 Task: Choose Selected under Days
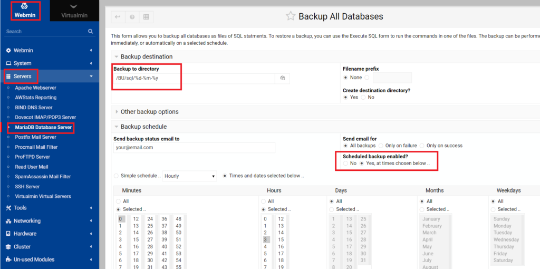[332, 209]
